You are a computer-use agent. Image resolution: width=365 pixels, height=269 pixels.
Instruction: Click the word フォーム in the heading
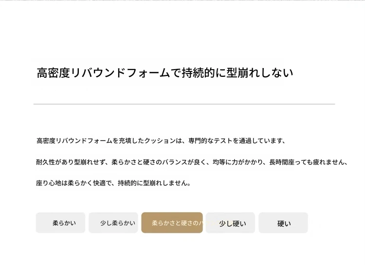pyautogui.click(x=148, y=73)
